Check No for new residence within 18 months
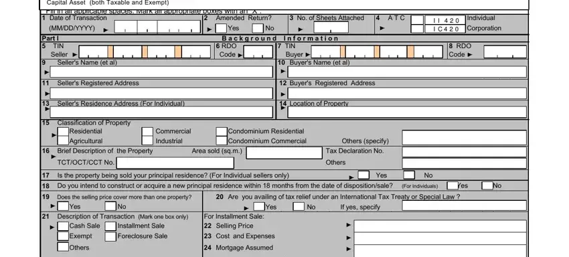The width and height of the screenshot is (569, 257). click(487, 185)
